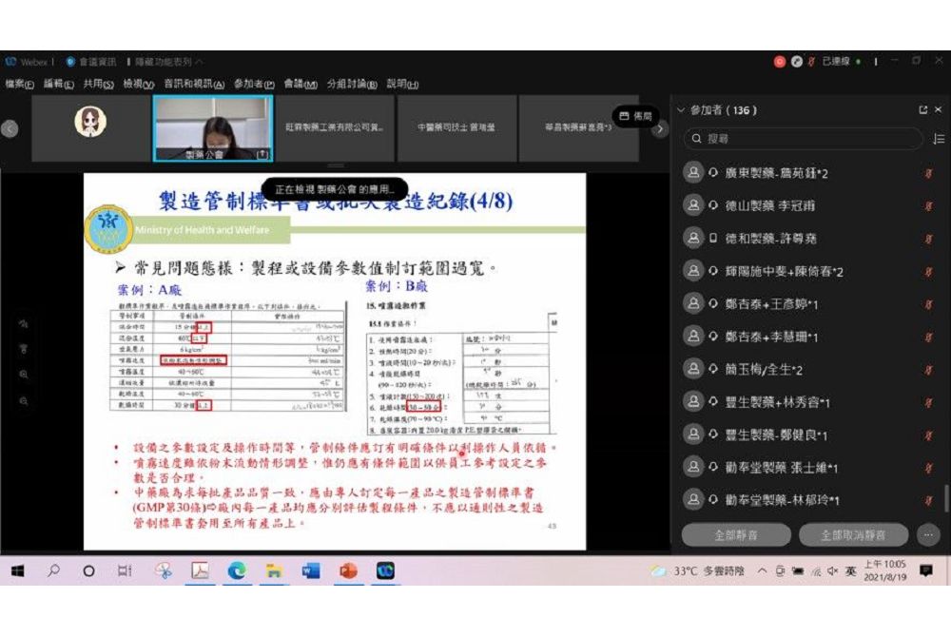Toggle mute icon for 德山製藥 李冠甫
This screenshot has width=951, height=637.
pyautogui.click(x=928, y=205)
